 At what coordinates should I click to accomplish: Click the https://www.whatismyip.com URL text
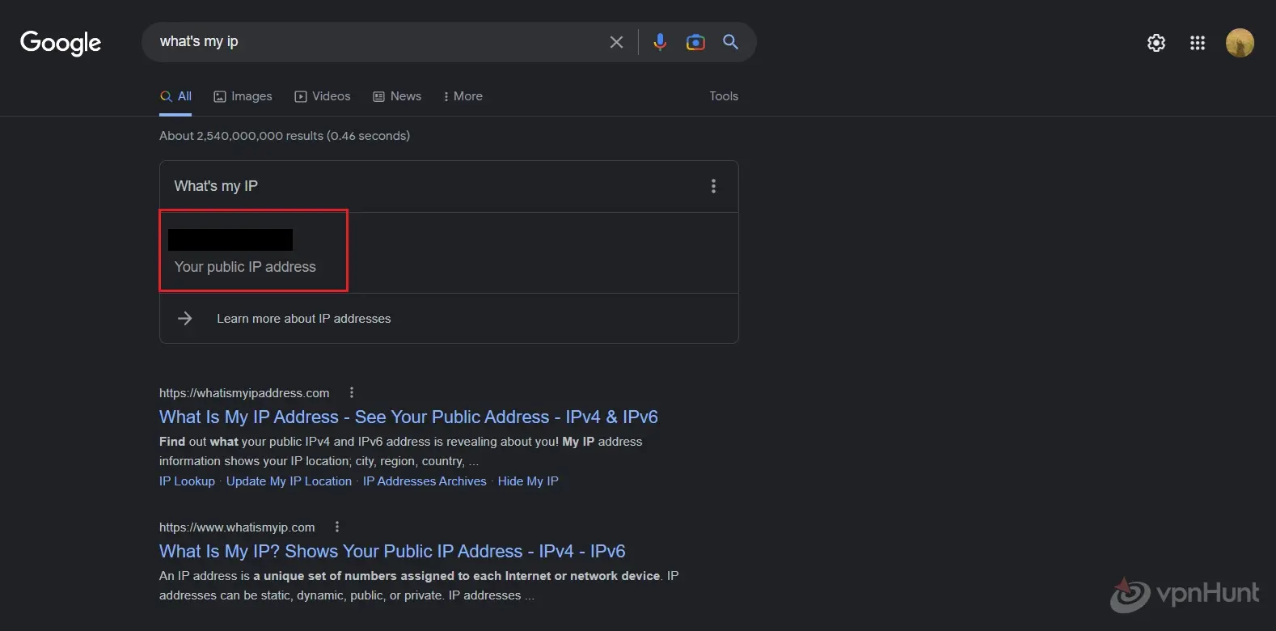coord(237,527)
